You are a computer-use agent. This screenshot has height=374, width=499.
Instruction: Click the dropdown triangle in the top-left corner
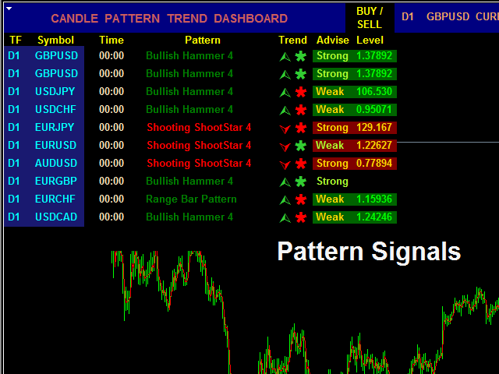(9, 9)
